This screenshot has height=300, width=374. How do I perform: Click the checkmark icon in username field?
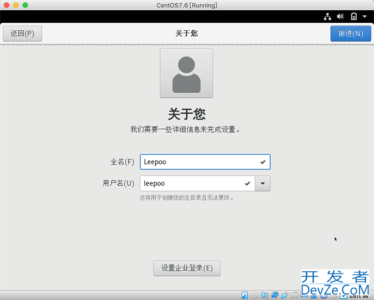[x=247, y=183]
